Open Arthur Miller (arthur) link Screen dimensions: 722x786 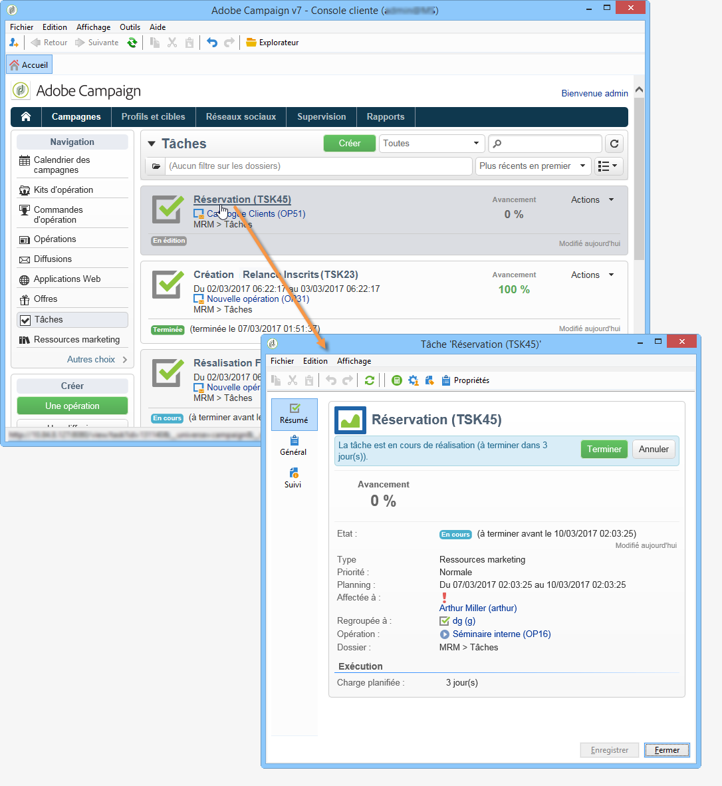click(x=478, y=608)
